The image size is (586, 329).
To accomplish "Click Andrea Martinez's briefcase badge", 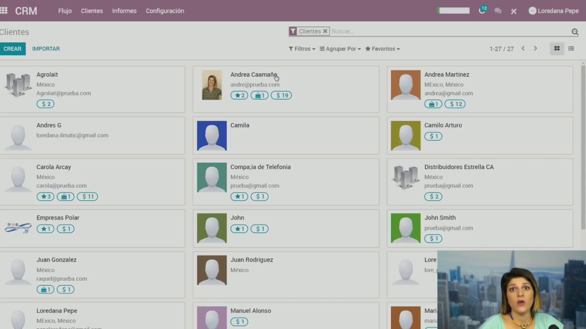I will 433,104.
